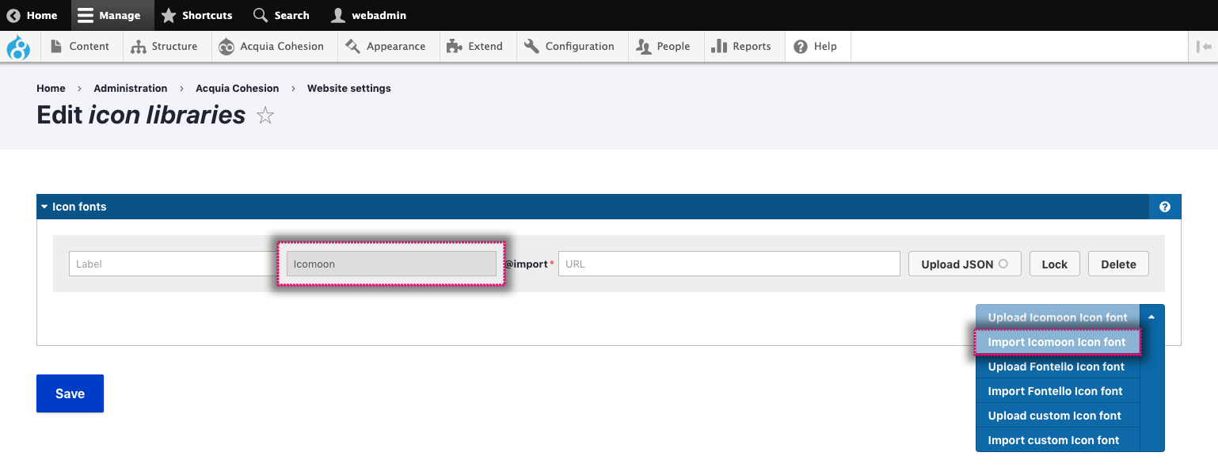Add page to shortcuts with star icon
The height and width of the screenshot is (475, 1218).
pyautogui.click(x=265, y=116)
